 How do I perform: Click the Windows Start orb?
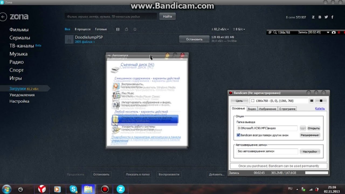pyautogui.click(x=6, y=189)
